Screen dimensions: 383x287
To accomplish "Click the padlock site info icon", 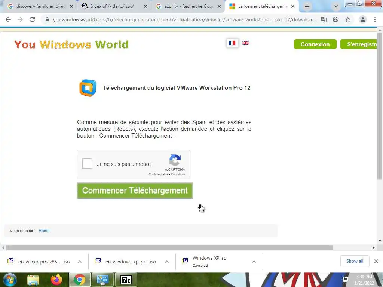I will pos(47,19).
